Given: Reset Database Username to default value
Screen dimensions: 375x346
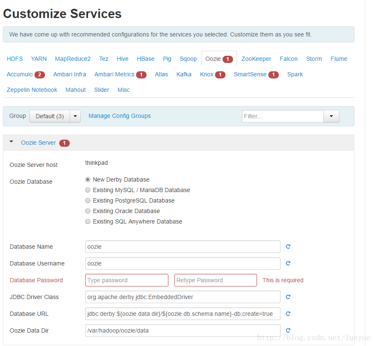Looking at the screenshot, I should tap(288, 263).
